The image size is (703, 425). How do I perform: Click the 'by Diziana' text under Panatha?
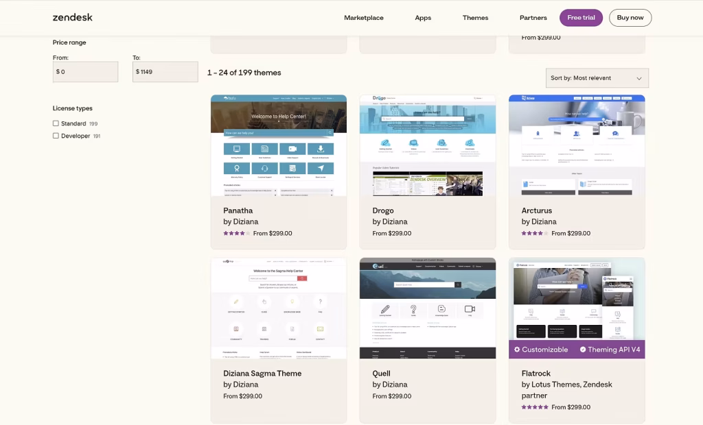pyautogui.click(x=241, y=221)
